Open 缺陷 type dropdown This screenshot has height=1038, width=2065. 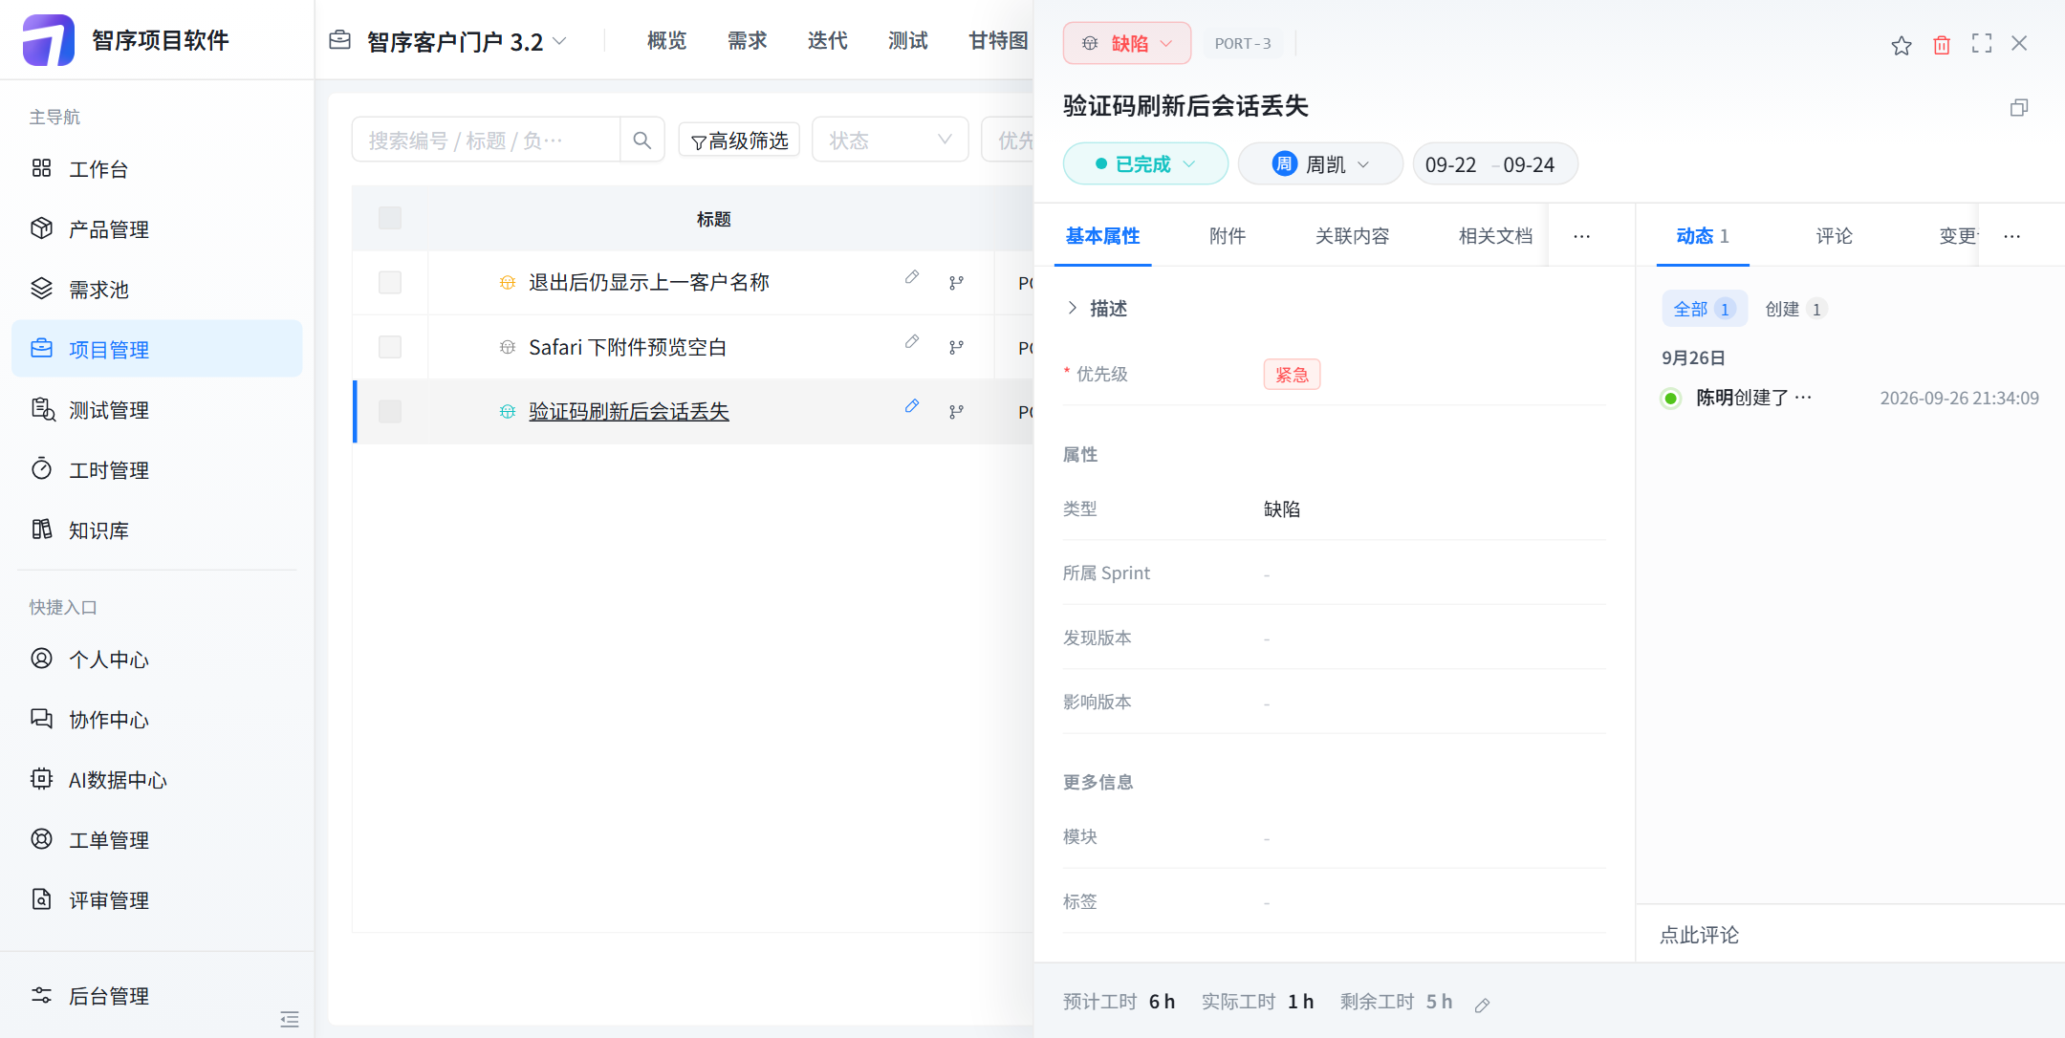[x=1127, y=43]
